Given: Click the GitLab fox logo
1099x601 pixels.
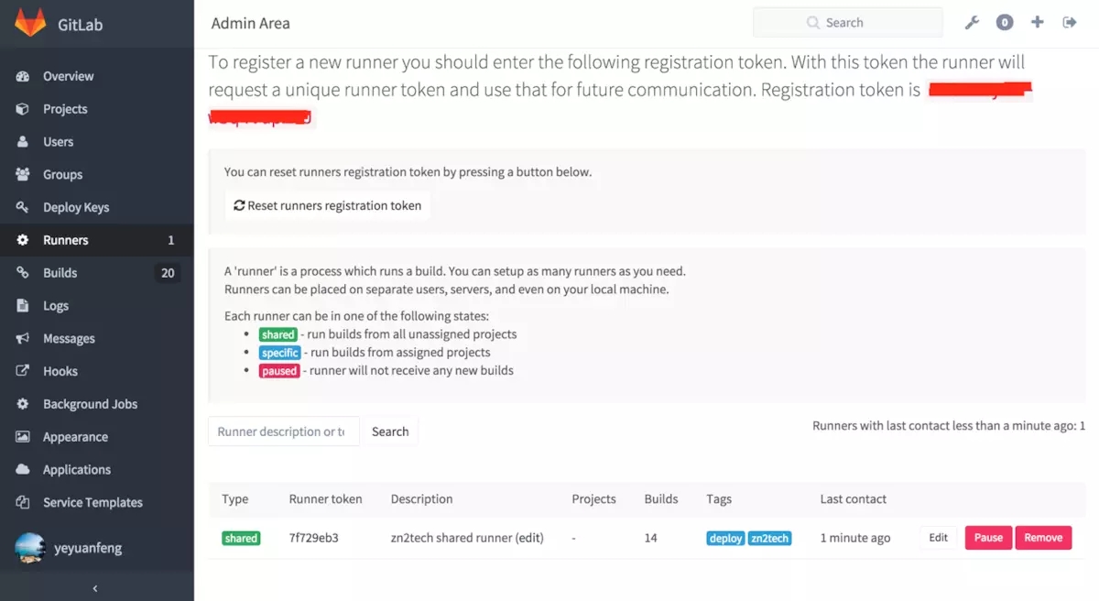Looking at the screenshot, I should click(30, 23).
